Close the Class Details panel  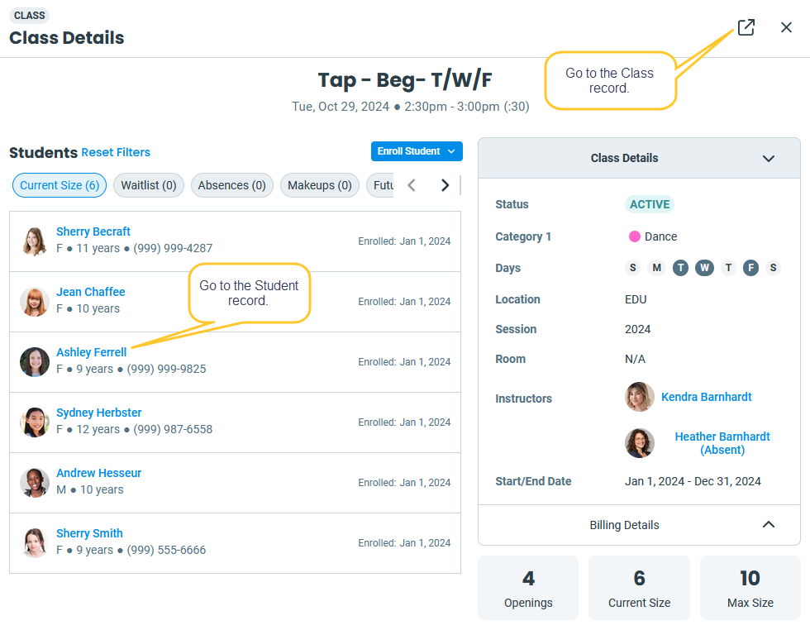click(x=786, y=27)
